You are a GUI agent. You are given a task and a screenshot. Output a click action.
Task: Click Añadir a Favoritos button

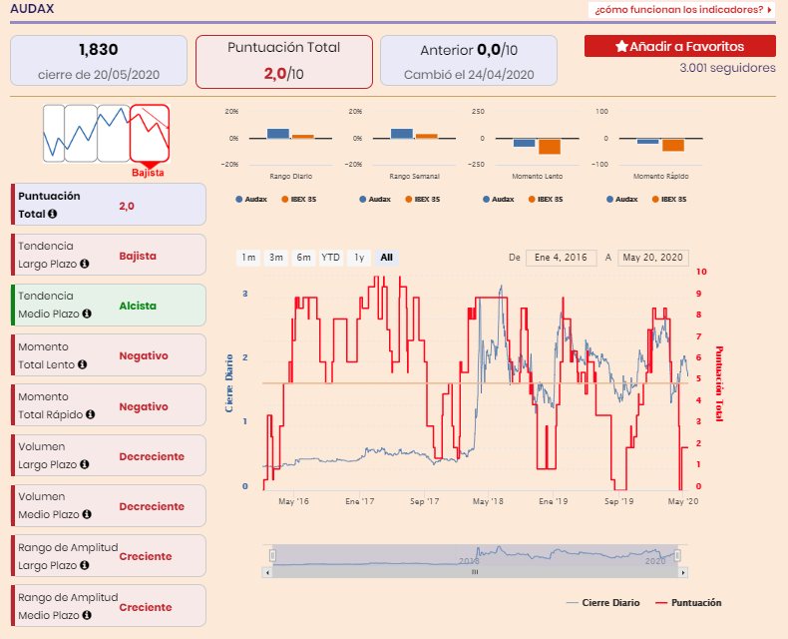click(680, 46)
